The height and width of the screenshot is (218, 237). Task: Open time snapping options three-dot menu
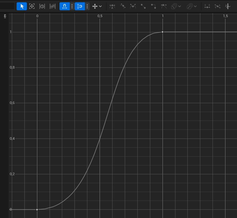(x=72, y=6)
